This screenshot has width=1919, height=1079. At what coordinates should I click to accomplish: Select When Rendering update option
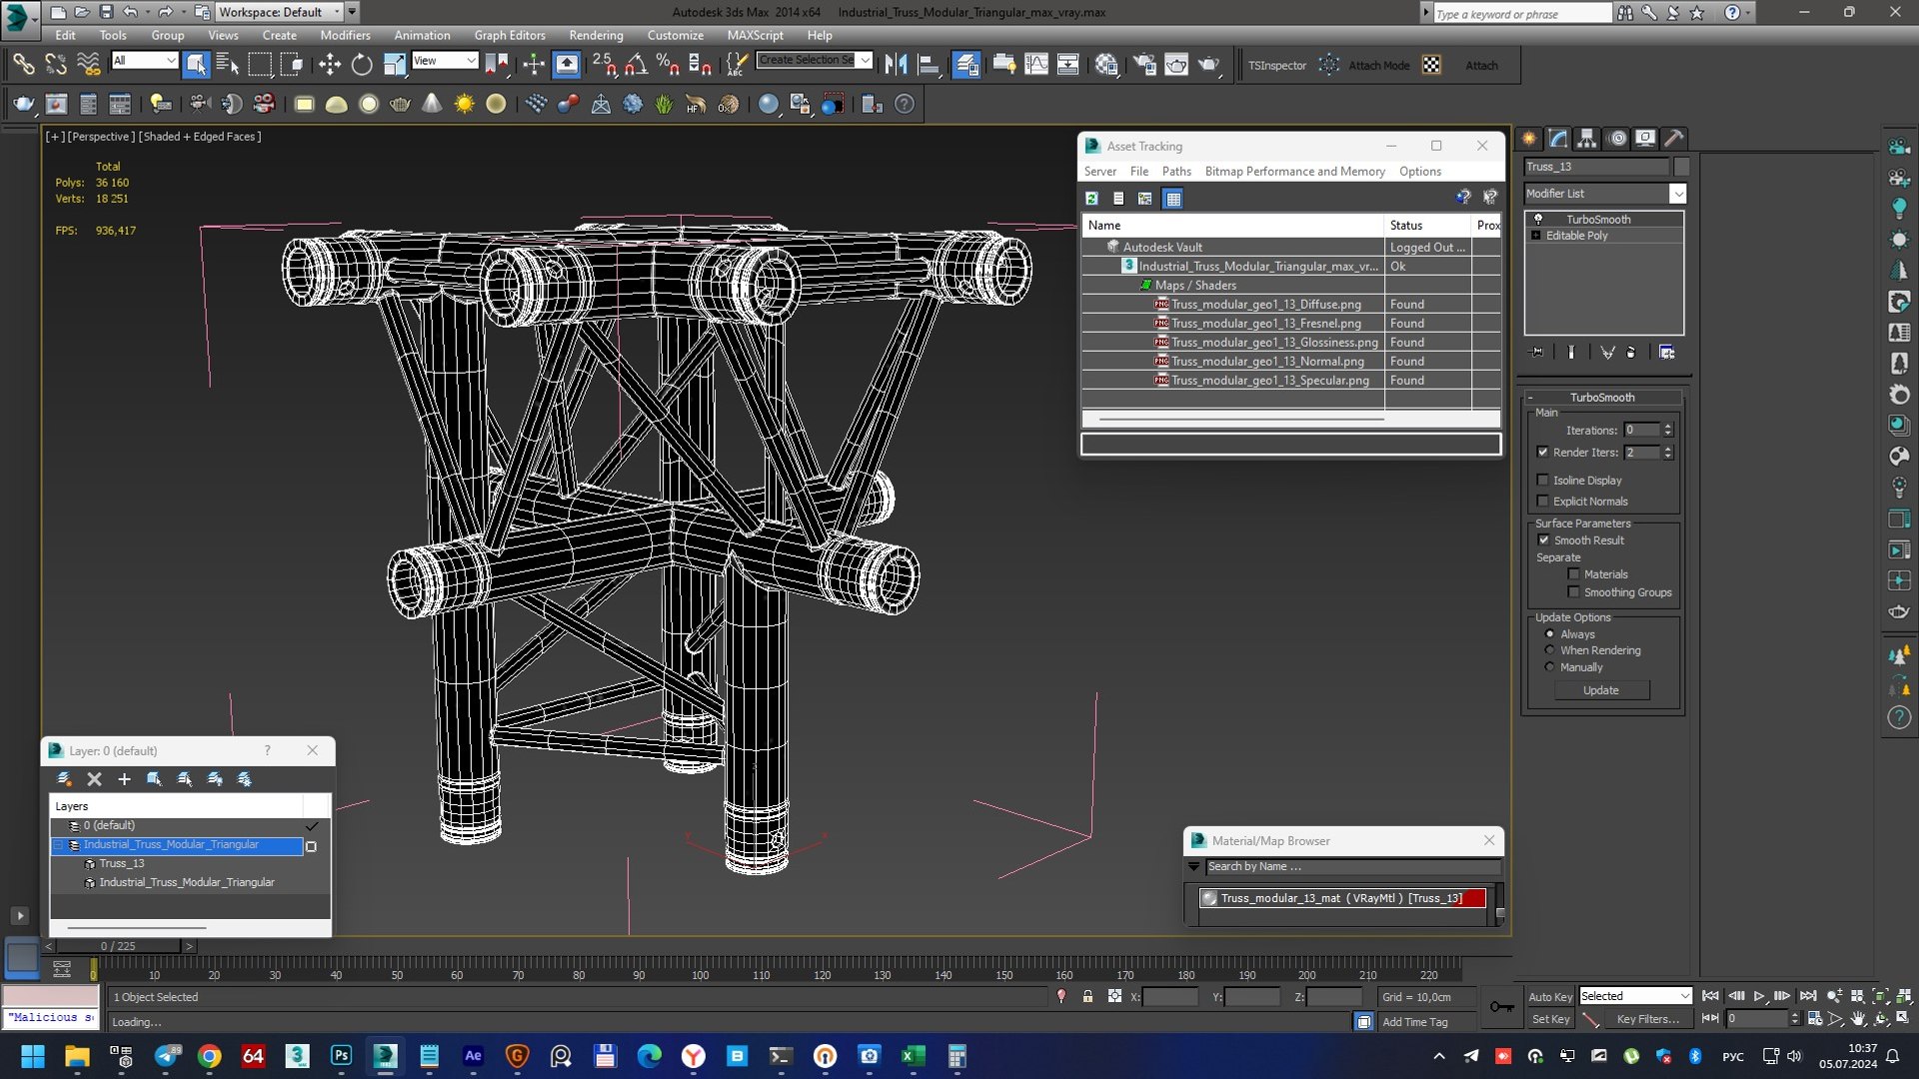pyautogui.click(x=1550, y=650)
